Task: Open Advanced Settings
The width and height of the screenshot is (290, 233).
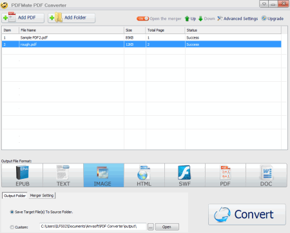Action: pyautogui.click(x=238, y=19)
